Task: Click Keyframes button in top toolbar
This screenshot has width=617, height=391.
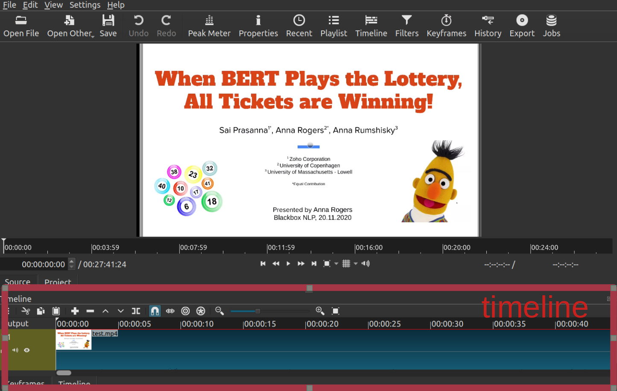Action: tap(446, 26)
